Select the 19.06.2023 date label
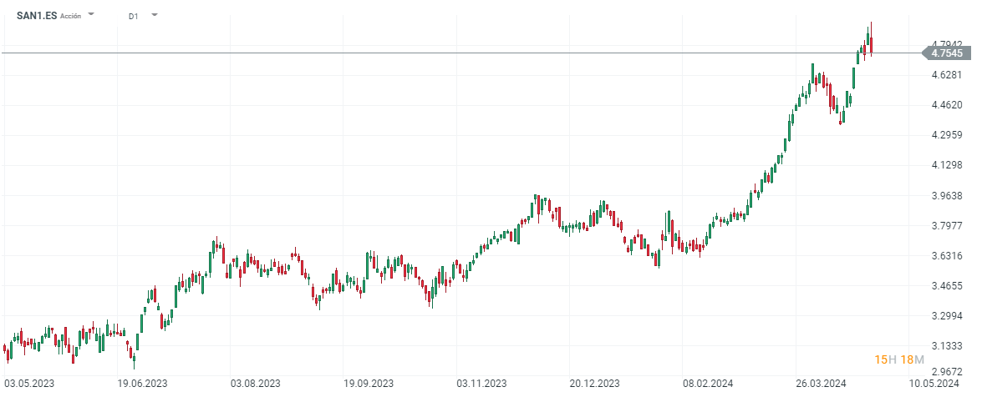This screenshot has width=982, height=397. 143,384
